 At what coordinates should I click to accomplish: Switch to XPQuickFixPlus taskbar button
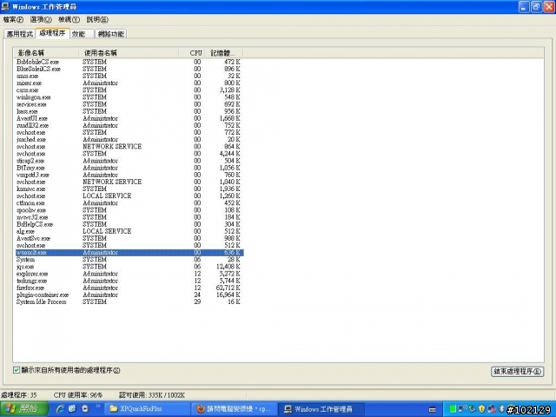click(148, 409)
